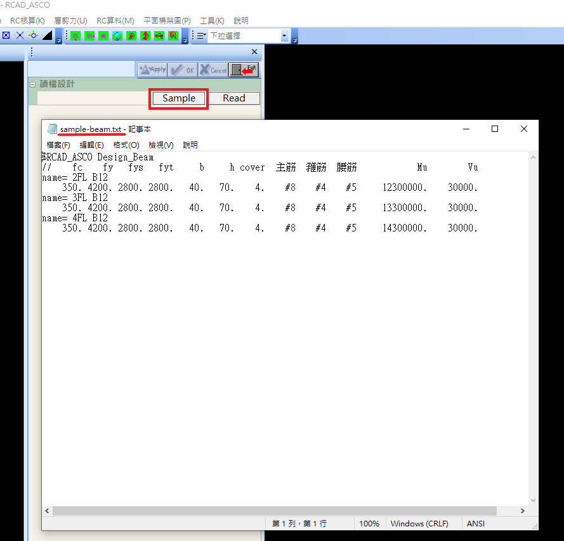Viewport: 564px width, 541px height.
Task: Click the 'cover' column header text
Action: tap(252, 167)
